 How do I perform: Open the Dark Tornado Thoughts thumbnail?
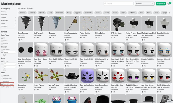coord(26,24)
